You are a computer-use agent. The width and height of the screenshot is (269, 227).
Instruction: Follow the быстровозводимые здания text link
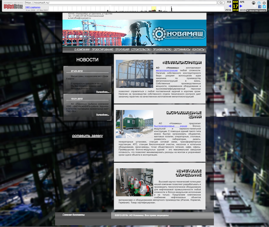pos(171,126)
